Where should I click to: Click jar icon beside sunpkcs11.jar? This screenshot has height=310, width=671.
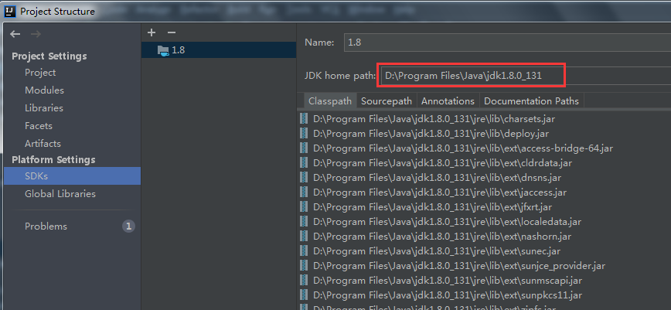point(304,295)
